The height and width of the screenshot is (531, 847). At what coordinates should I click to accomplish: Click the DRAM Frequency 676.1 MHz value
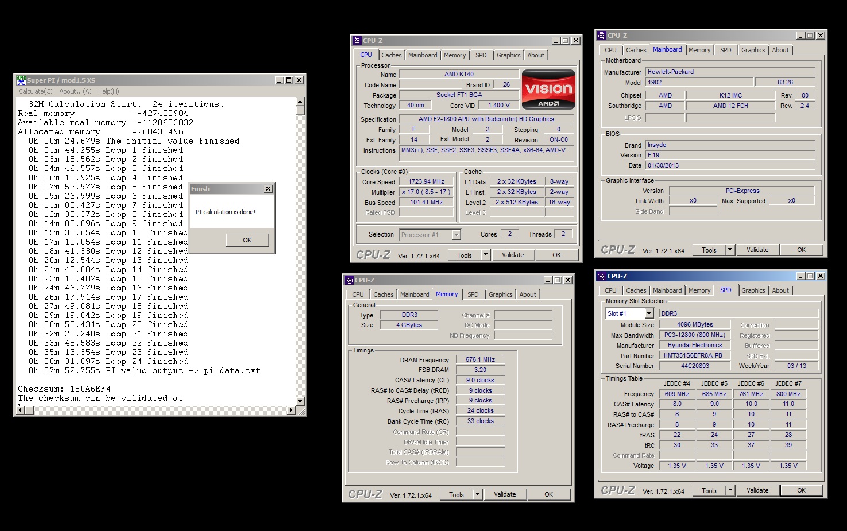click(x=481, y=359)
